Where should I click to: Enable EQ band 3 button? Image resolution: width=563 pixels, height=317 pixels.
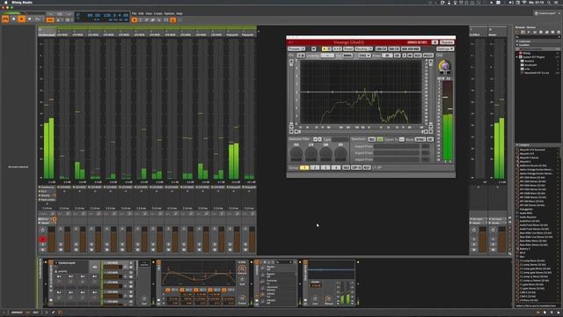(x=195, y=290)
